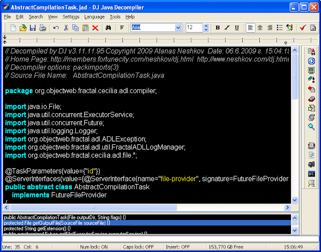The height and width of the screenshot is (252, 321).
Task: Open the Edit menu
Action: [x=20, y=17]
